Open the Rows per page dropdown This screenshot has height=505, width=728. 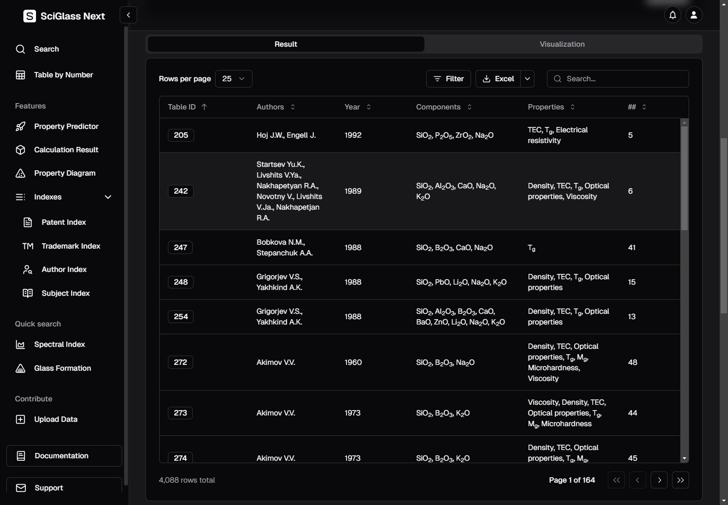point(234,79)
